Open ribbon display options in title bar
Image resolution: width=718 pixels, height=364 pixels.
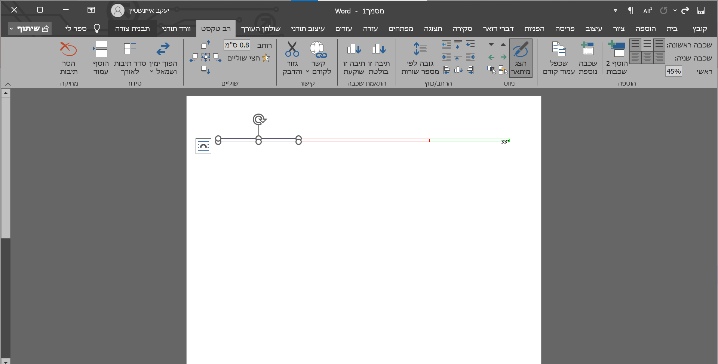91,10
